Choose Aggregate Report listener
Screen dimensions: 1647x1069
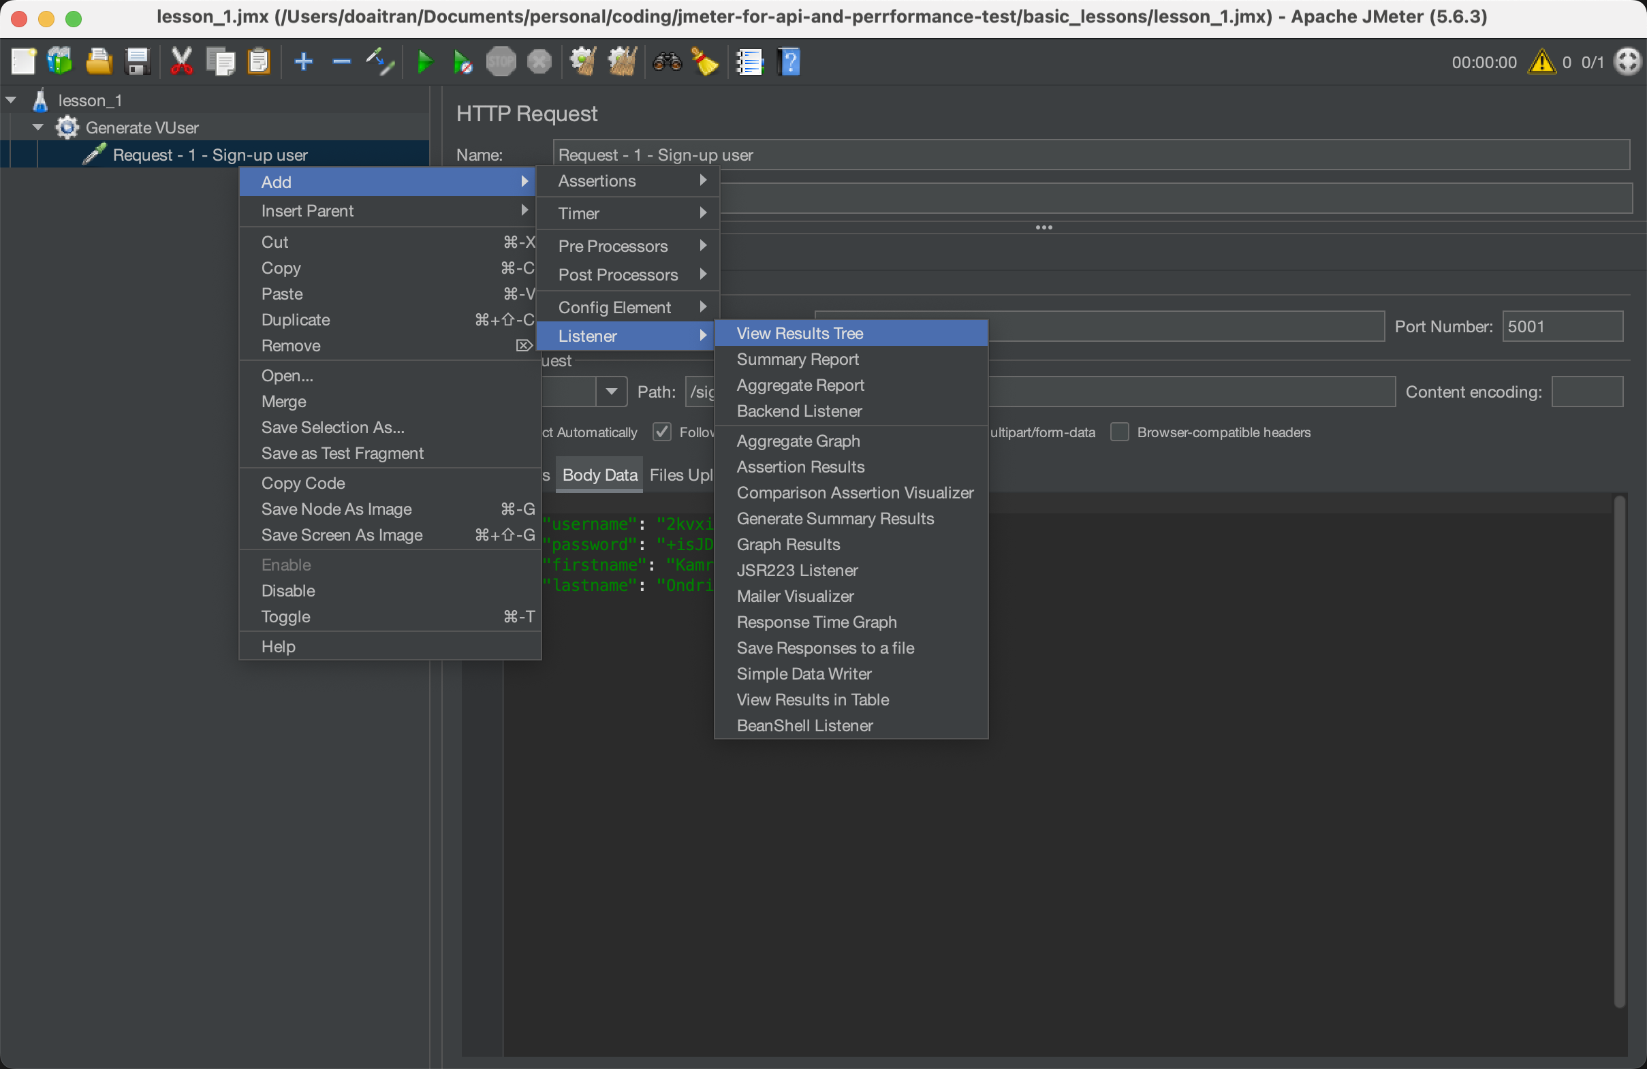[851, 385]
